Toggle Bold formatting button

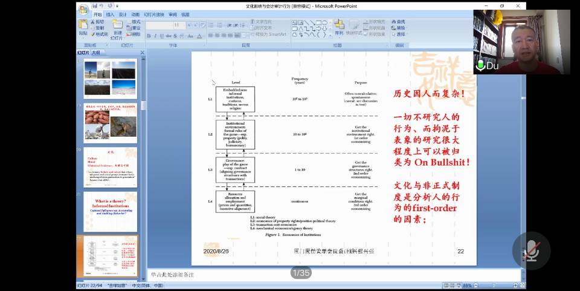pyautogui.click(x=148, y=36)
